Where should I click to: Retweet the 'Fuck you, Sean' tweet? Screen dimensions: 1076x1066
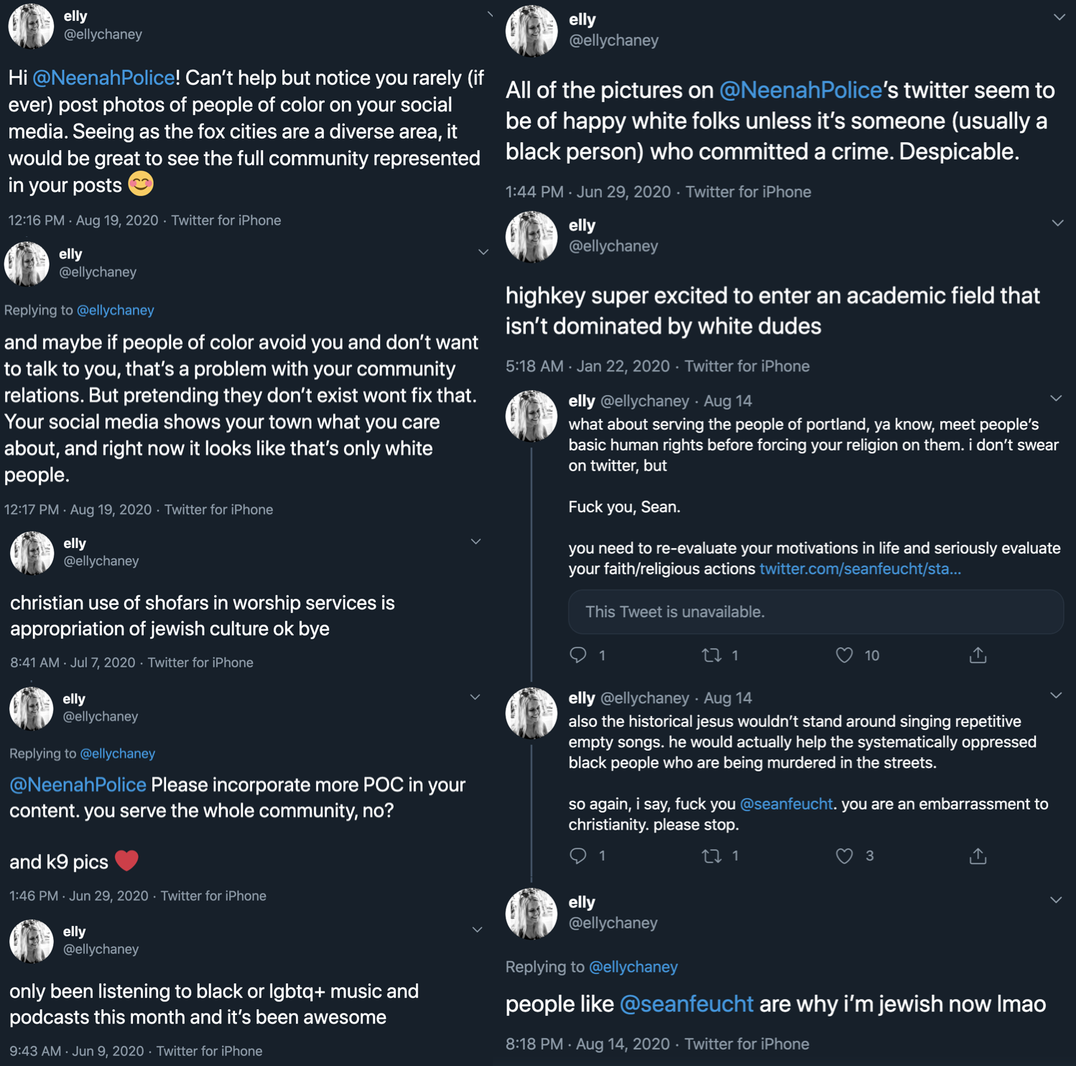pos(712,655)
